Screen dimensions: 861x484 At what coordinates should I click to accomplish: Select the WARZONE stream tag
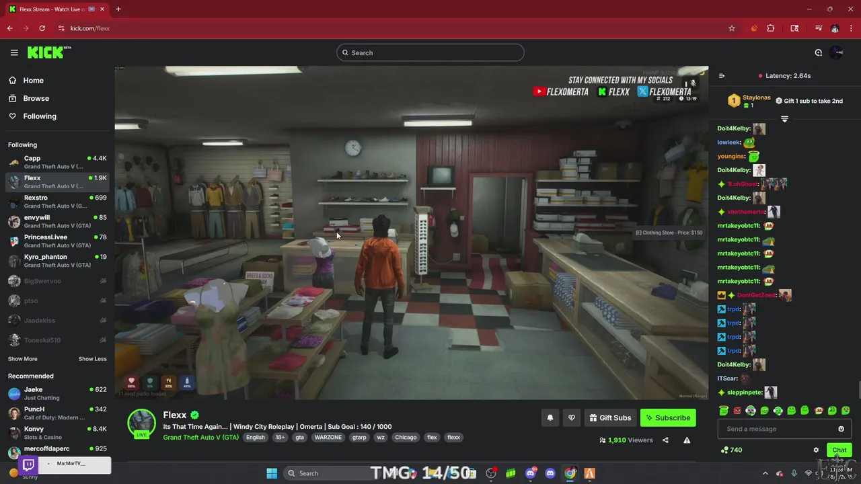coord(328,438)
